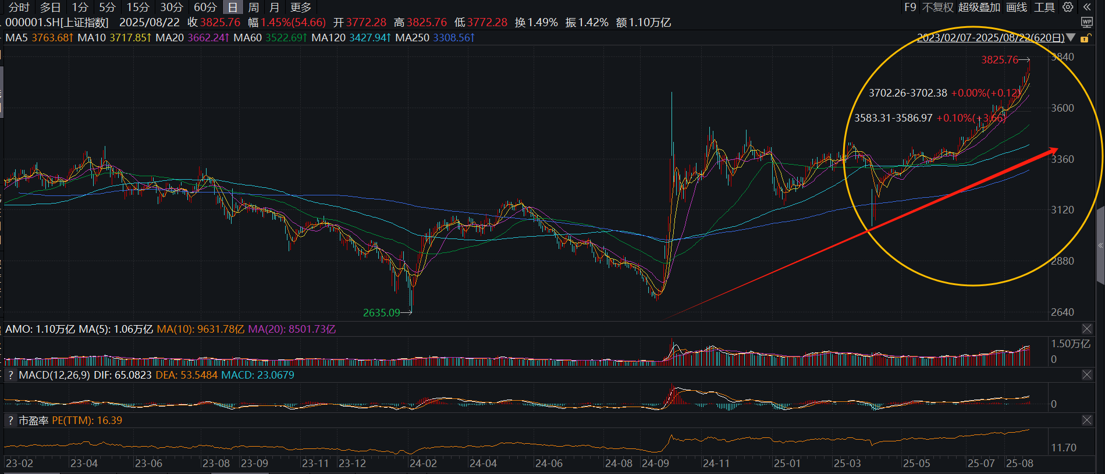The height and width of the screenshot is (474, 1105).
Task: Click the 3600 price axis label
Action: [1063, 108]
